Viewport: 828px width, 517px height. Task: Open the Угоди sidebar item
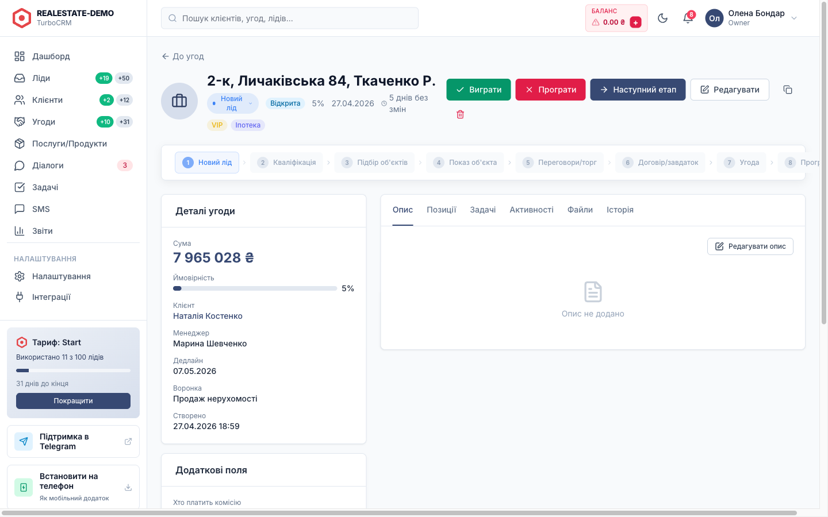click(x=73, y=122)
